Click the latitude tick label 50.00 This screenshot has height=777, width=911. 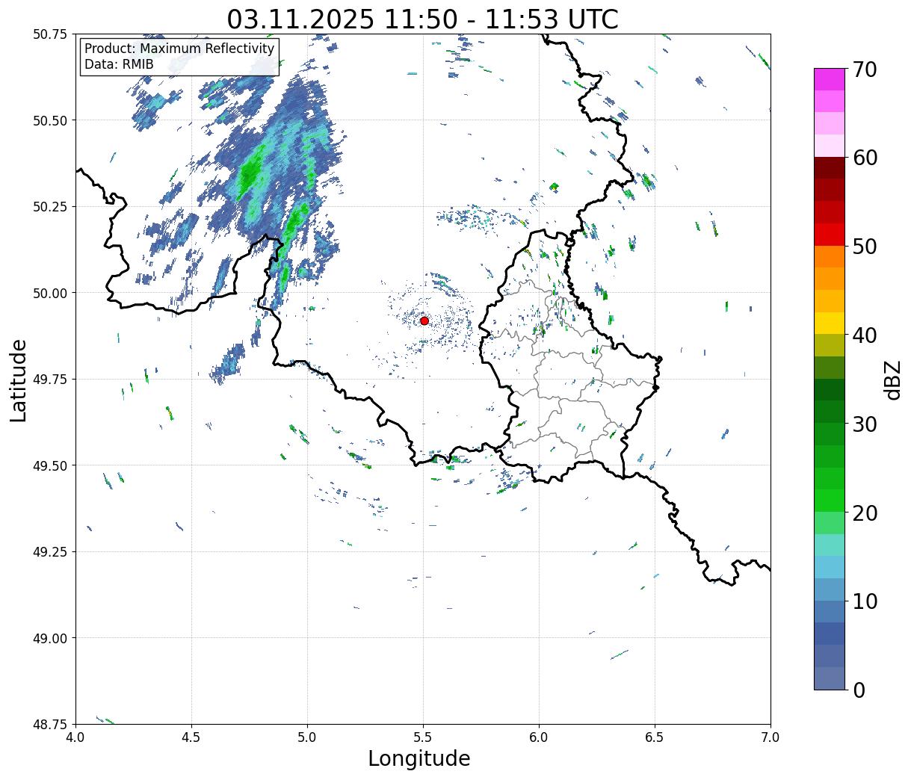click(50, 293)
